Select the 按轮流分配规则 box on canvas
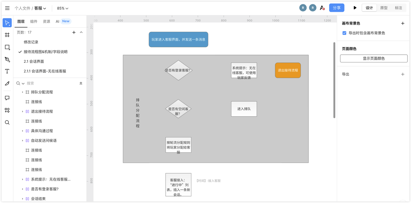Viewport: 411px width, 203px height. (179, 145)
